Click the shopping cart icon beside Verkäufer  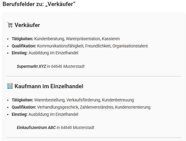(10, 25)
